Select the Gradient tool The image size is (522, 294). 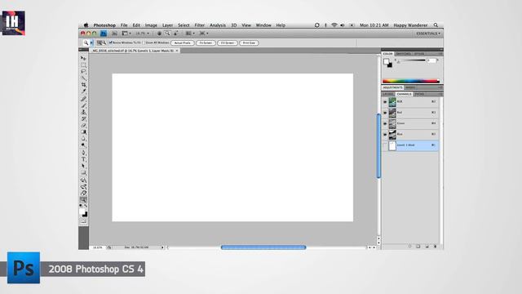tap(83, 132)
